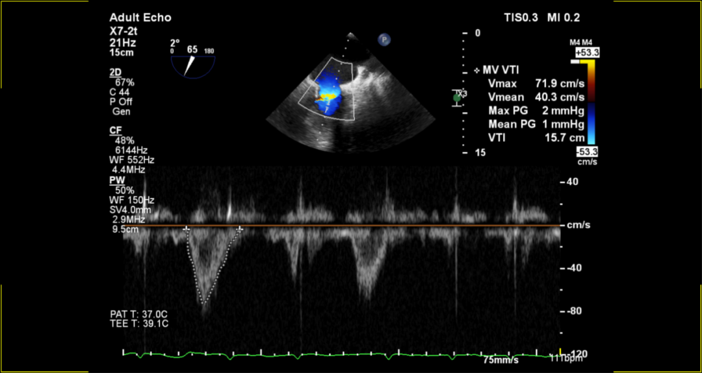This screenshot has height=373, width=702.
Task: Click the green ECG trace
Action: click(325, 355)
